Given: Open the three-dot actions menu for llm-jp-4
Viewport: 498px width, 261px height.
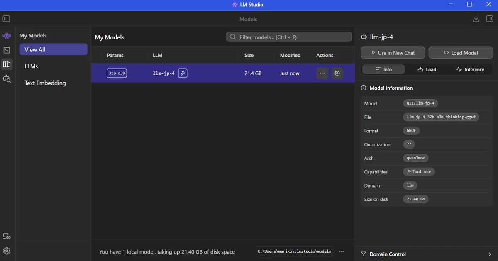Looking at the screenshot, I should coord(322,73).
